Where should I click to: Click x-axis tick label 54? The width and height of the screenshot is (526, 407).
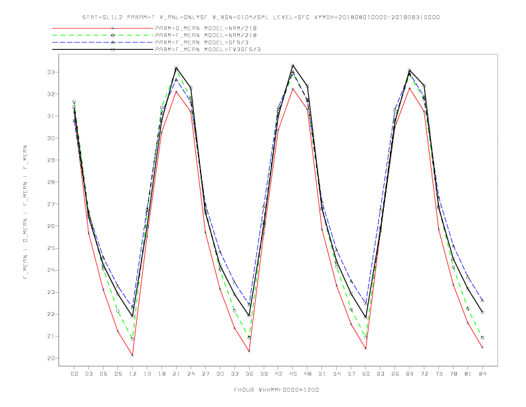tap(337, 374)
